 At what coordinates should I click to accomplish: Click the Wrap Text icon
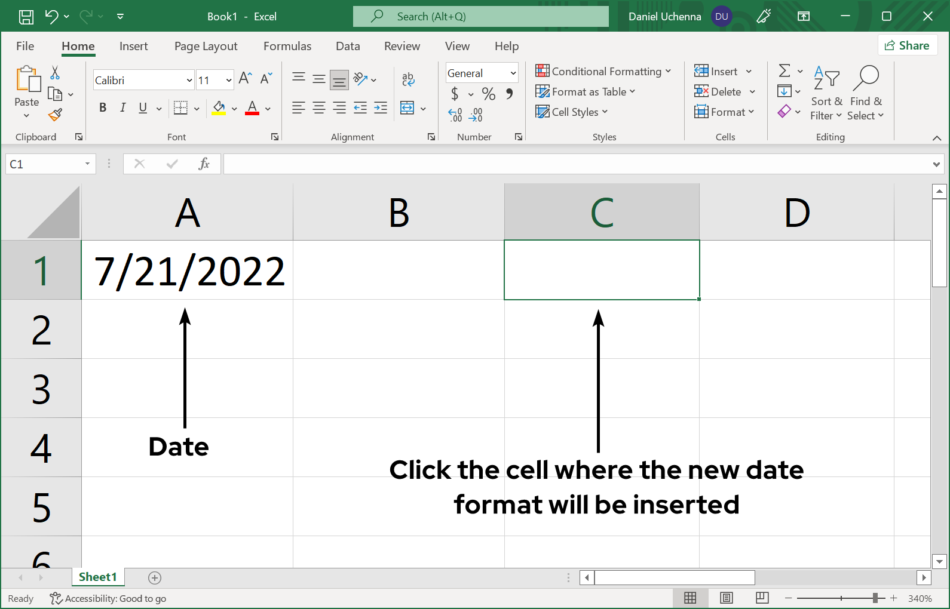[x=408, y=79]
